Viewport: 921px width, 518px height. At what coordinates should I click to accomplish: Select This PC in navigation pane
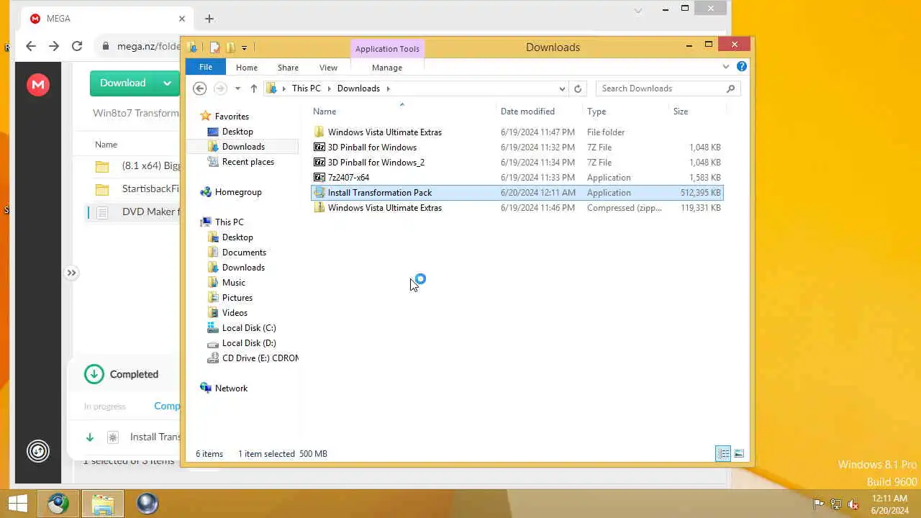click(222, 222)
